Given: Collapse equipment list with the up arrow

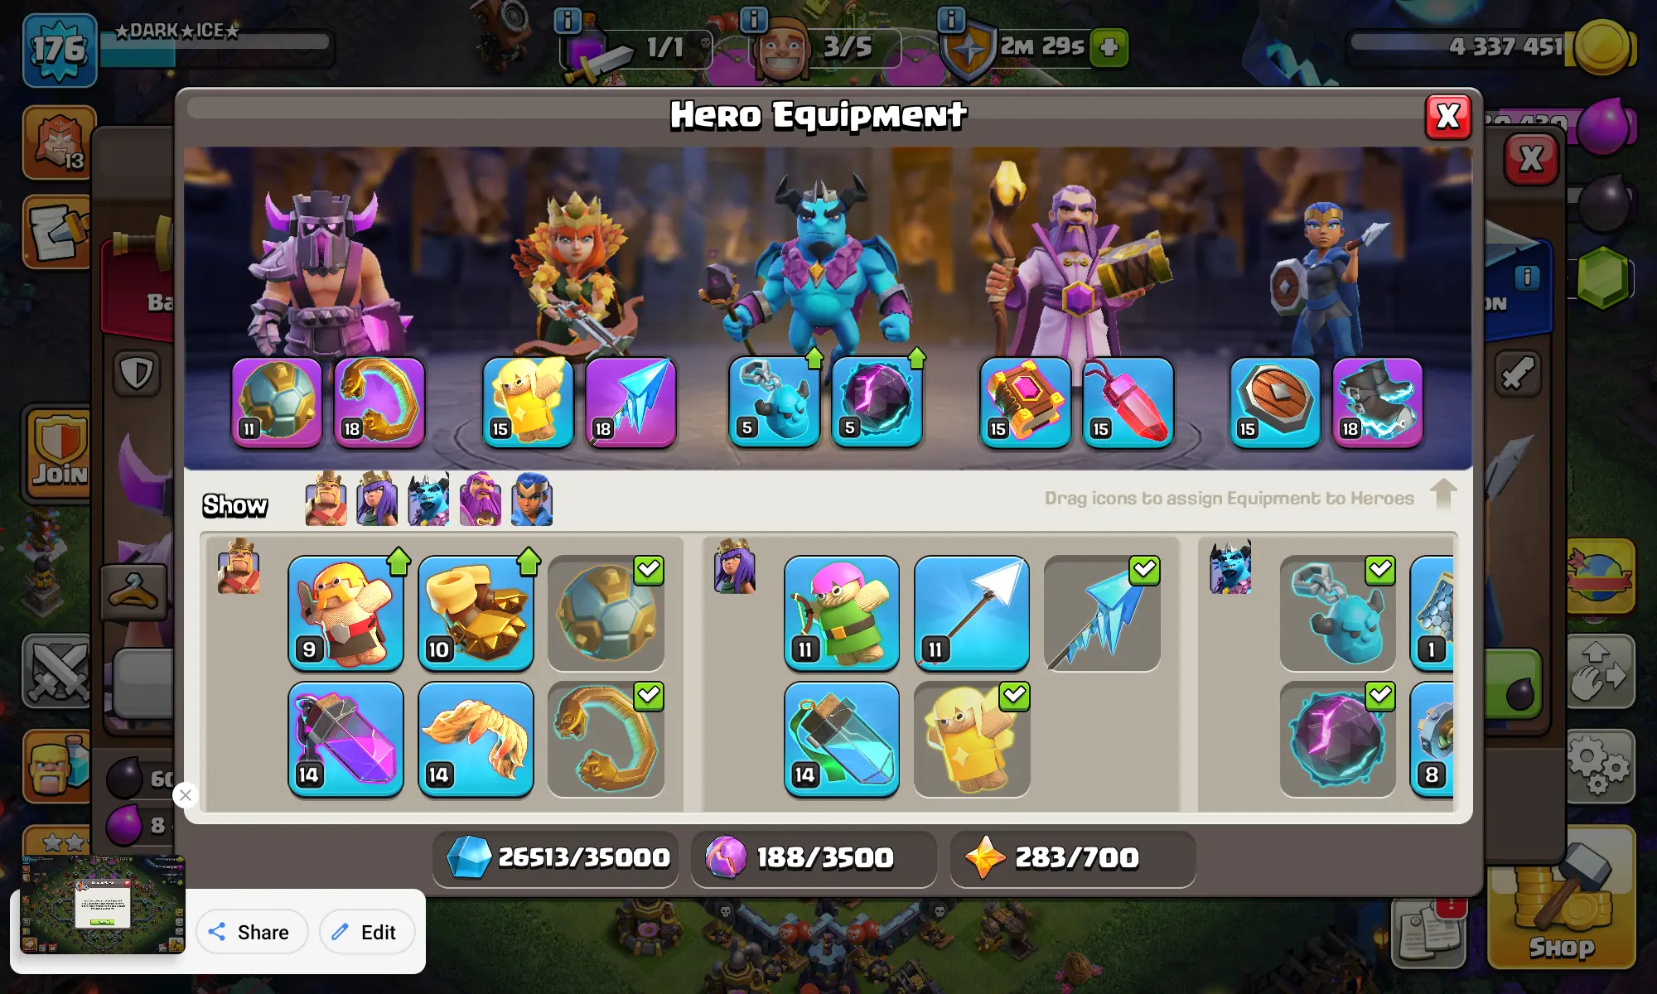Looking at the screenshot, I should click(x=1443, y=495).
